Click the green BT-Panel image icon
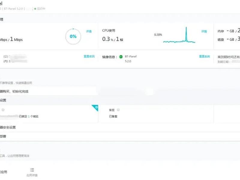This screenshot has height=180, width=240. 121,57
